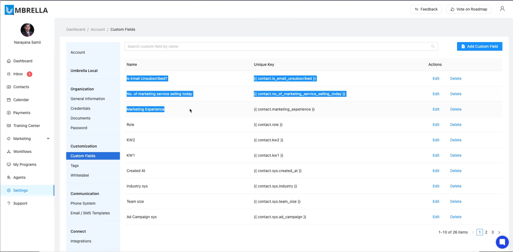Image resolution: width=513 pixels, height=252 pixels.
Task: Select page 1 in pagination
Action: (479, 232)
